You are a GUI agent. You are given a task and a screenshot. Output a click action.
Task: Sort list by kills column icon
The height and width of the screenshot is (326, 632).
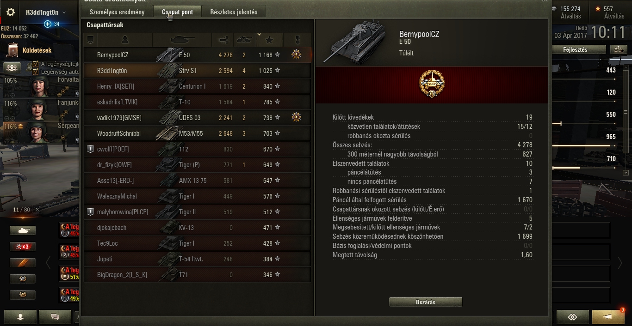[x=244, y=40]
